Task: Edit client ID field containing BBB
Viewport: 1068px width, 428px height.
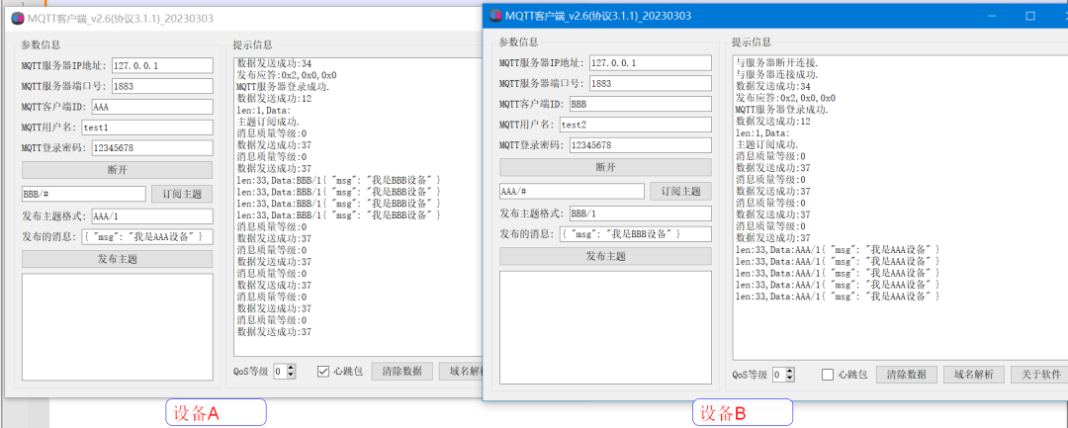Action: click(x=640, y=104)
